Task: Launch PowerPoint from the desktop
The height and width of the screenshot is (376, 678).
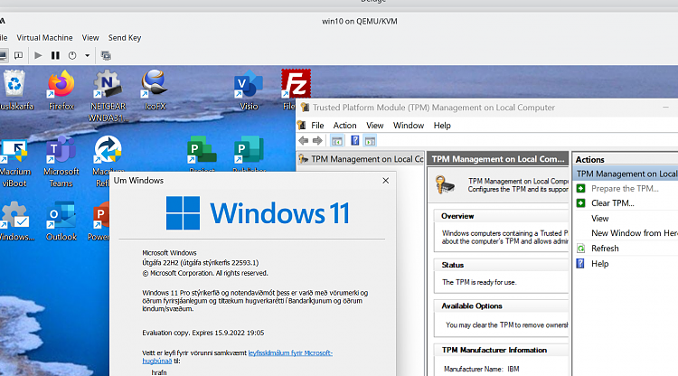Action: [x=100, y=221]
